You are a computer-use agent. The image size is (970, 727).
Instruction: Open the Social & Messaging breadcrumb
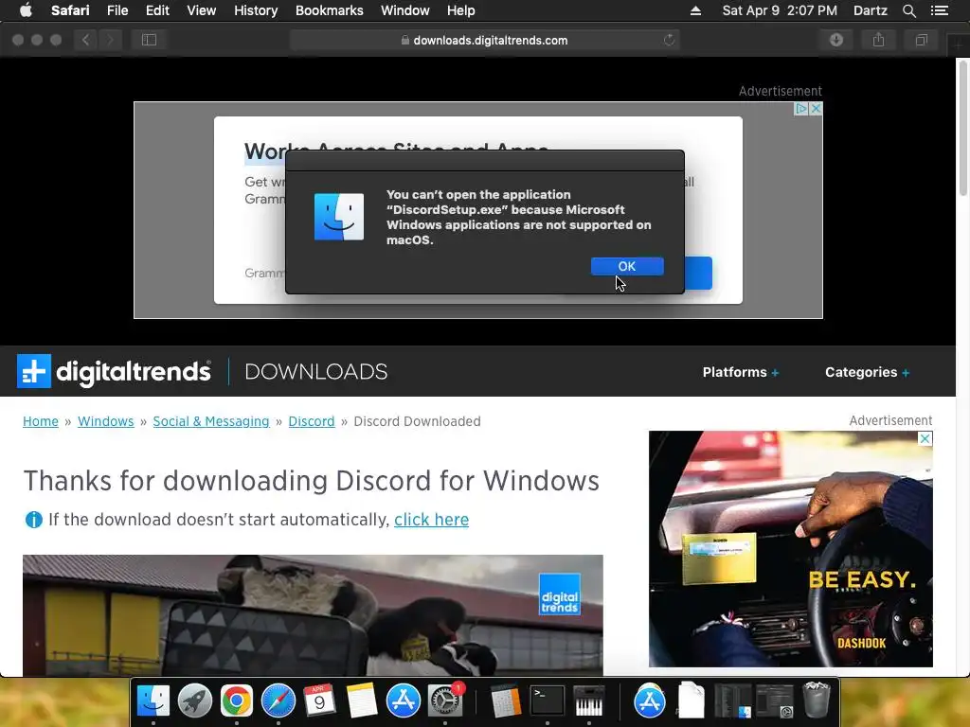[x=211, y=421]
